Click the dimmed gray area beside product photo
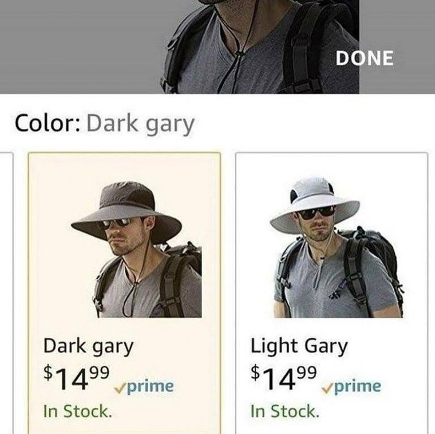 (x=80, y=46)
